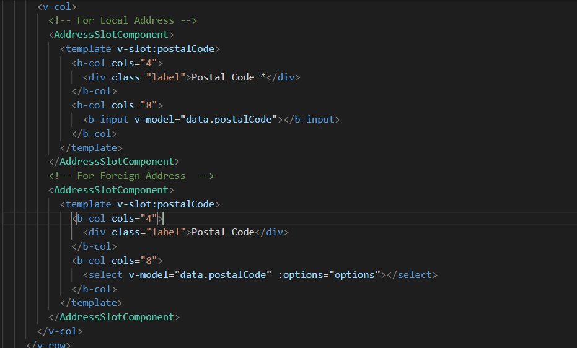Image resolution: width=577 pixels, height=348 pixels.
Task: Click the first closing AddressSlotComponent tag
Action: click(x=114, y=162)
